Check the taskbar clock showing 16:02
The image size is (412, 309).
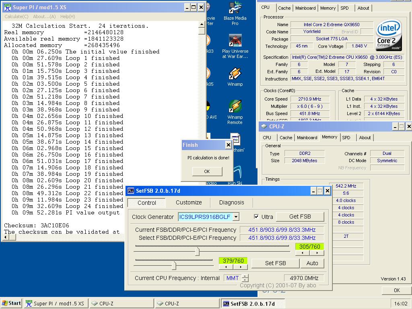click(400, 303)
